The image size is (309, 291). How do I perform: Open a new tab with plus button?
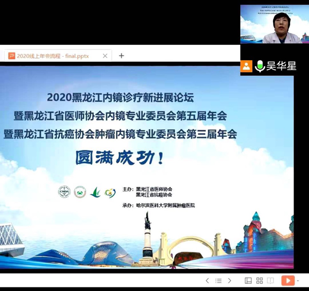pyautogui.click(x=122, y=56)
